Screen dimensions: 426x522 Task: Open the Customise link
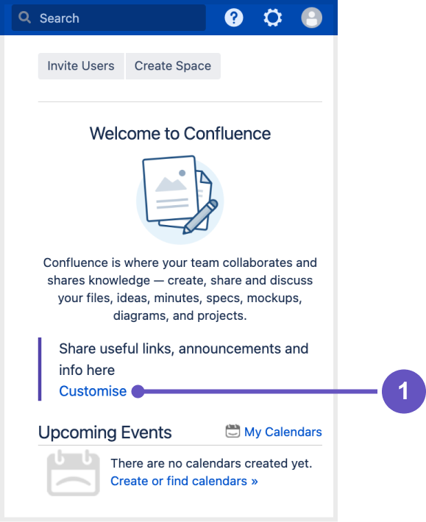(93, 391)
